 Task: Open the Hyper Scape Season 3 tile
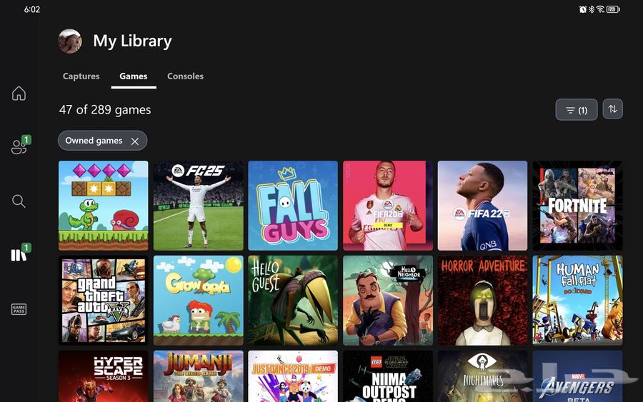coord(104,376)
